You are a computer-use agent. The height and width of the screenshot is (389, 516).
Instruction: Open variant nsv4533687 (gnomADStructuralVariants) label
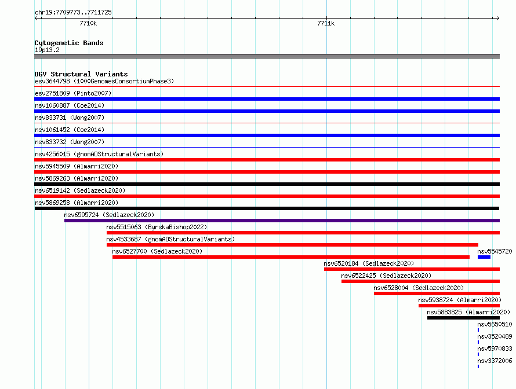pos(170,239)
